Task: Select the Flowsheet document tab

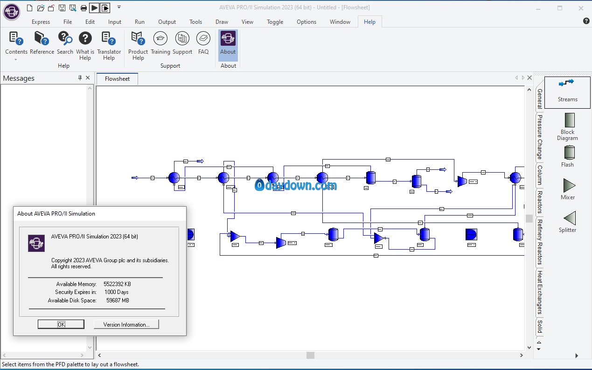Action: 118,79
